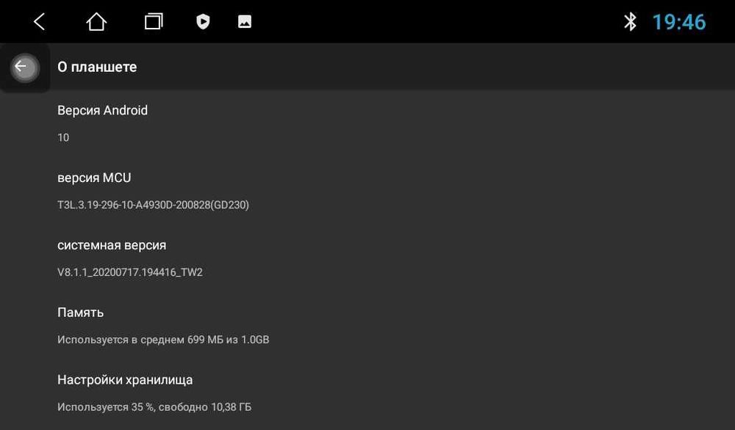Tap the Android version value "10"
The width and height of the screenshot is (735, 430).
63,137
